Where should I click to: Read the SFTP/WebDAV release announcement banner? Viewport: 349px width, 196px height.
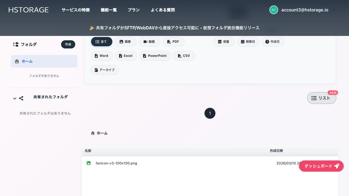pos(174,28)
